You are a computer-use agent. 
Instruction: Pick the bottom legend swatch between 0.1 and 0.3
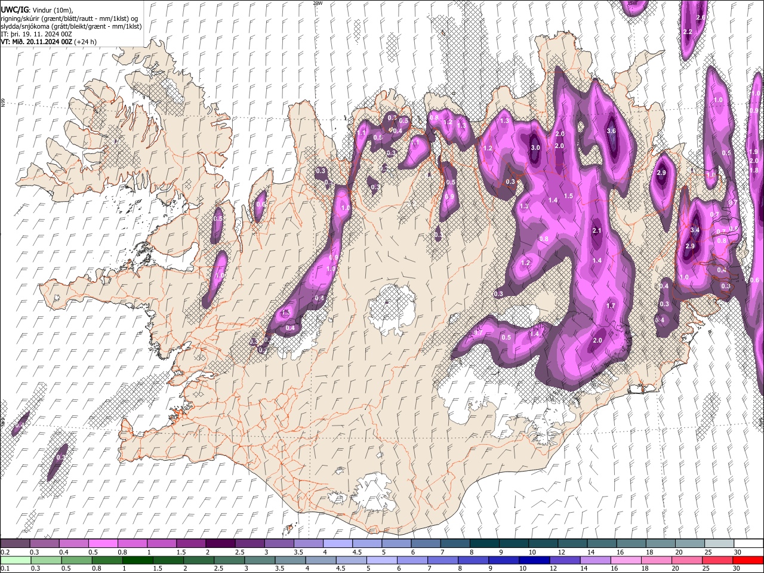[15, 560]
